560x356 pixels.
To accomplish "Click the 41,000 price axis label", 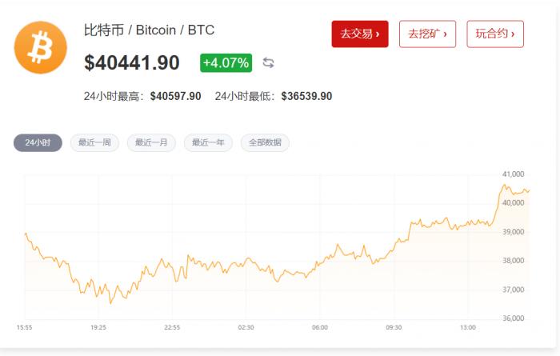I will (x=512, y=174).
